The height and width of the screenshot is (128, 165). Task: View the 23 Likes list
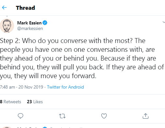click(x=35, y=102)
